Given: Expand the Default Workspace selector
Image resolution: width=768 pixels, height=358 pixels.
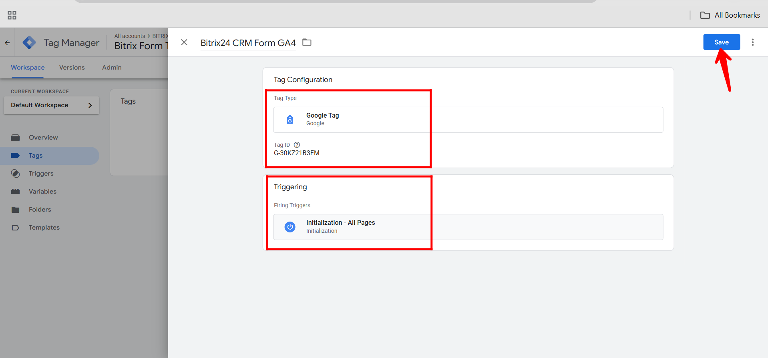Looking at the screenshot, I should tap(52, 105).
